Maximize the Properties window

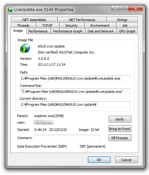(124, 8)
